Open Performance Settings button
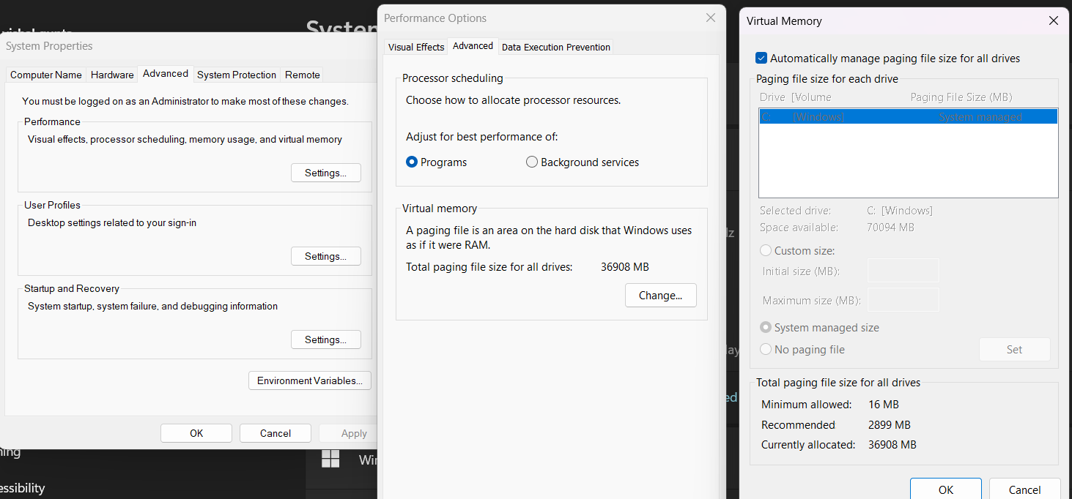Image resolution: width=1072 pixels, height=499 pixels. click(x=326, y=173)
